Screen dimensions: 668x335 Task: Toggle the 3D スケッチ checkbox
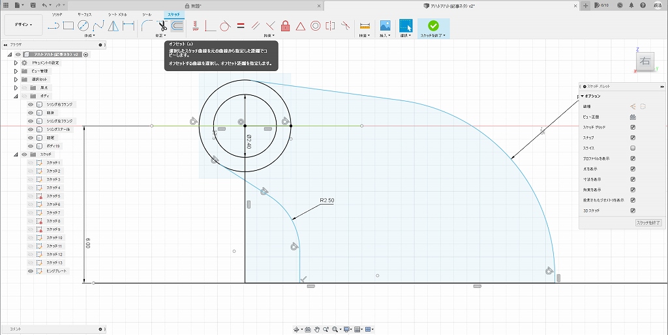tap(633, 211)
